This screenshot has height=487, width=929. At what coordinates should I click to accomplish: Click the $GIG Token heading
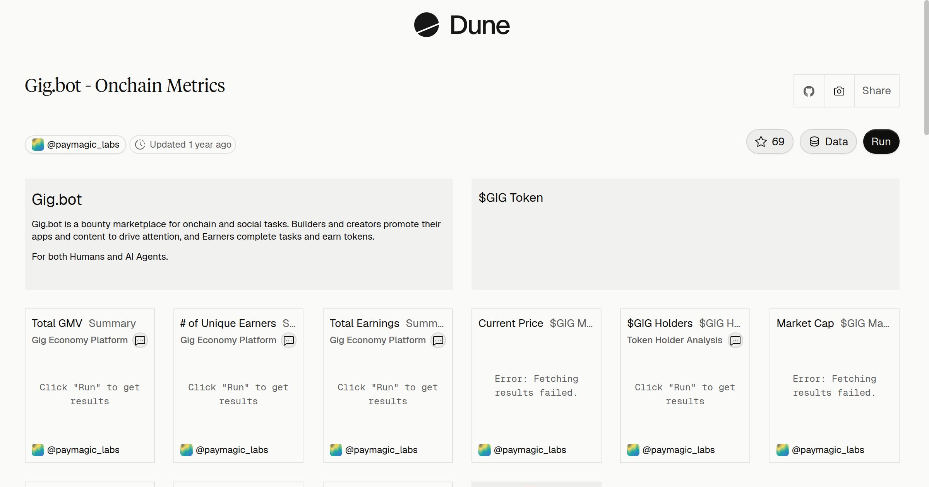(511, 198)
